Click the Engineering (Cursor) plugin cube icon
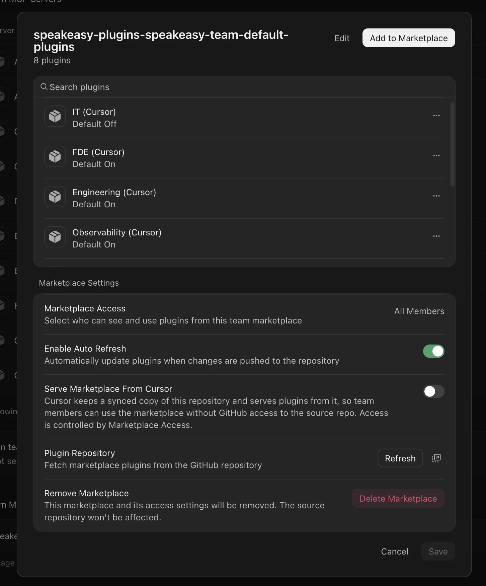 (x=55, y=197)
